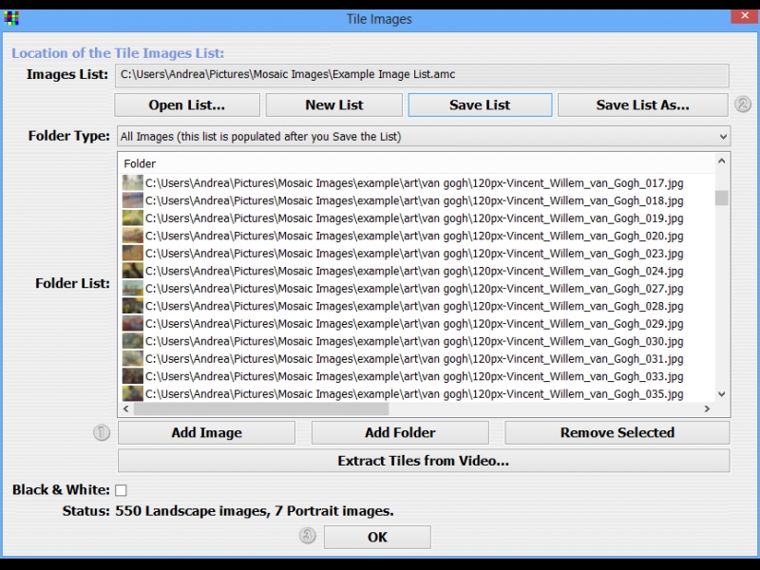This screenshot has height=570, width=760.
Task: Enable the Black & White checkbox
Action: tap(121, 490)
